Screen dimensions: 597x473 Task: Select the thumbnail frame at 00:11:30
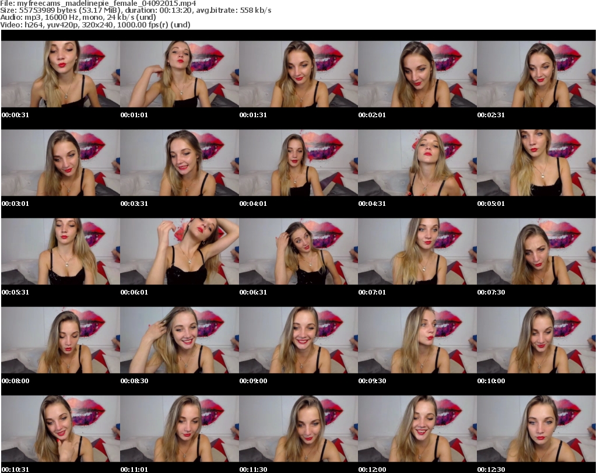298,429
